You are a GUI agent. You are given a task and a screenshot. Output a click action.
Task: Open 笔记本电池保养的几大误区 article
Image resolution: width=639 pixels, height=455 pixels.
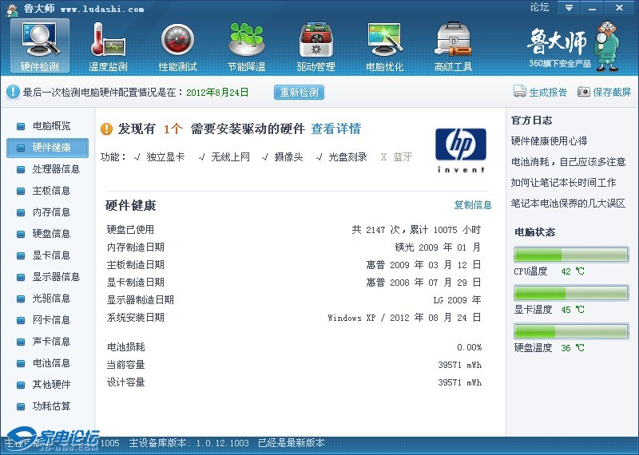point(568,204)
